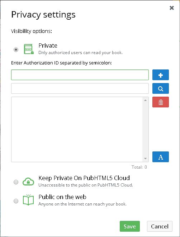Click the Cancel button

click(x=160, y=226)
